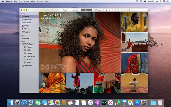Open Notes from the dock
The height and width of the screenshot is (107, 171).
click(x=84, y=103)
